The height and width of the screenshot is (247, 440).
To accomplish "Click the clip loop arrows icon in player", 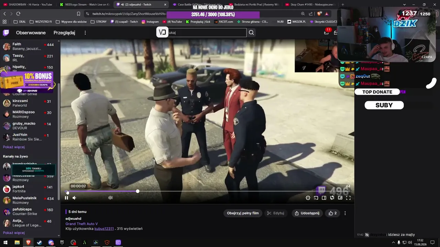I will coord(332,198).
